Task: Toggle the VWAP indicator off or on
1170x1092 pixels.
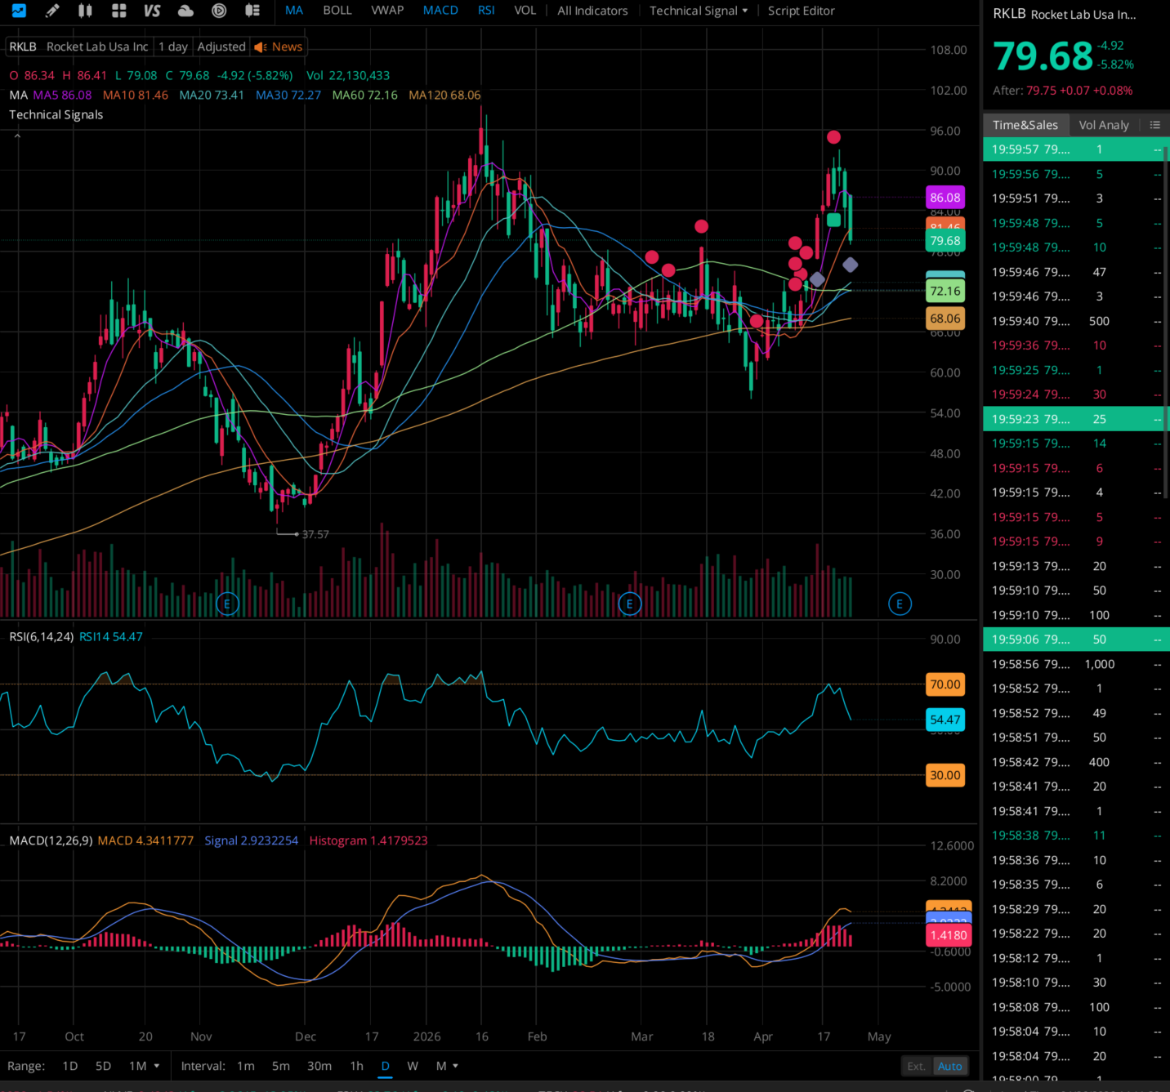Action: tap(387, 11)
